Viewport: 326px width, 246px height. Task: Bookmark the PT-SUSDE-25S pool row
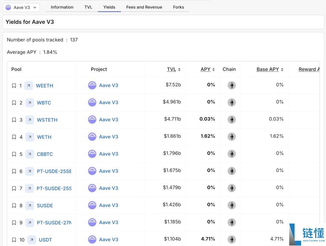pyautogui.click(x=14, y=188)
